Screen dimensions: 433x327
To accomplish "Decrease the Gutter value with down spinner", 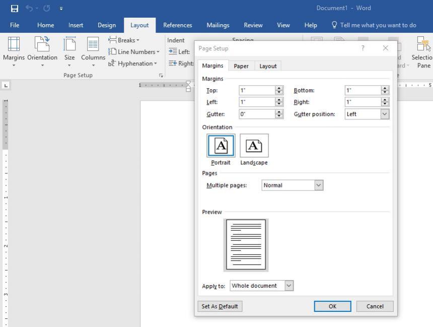I will point(279,116).
